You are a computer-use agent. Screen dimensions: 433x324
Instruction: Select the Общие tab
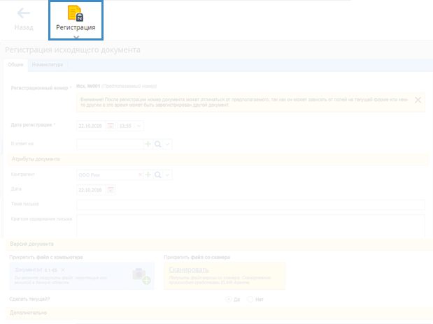15,65
